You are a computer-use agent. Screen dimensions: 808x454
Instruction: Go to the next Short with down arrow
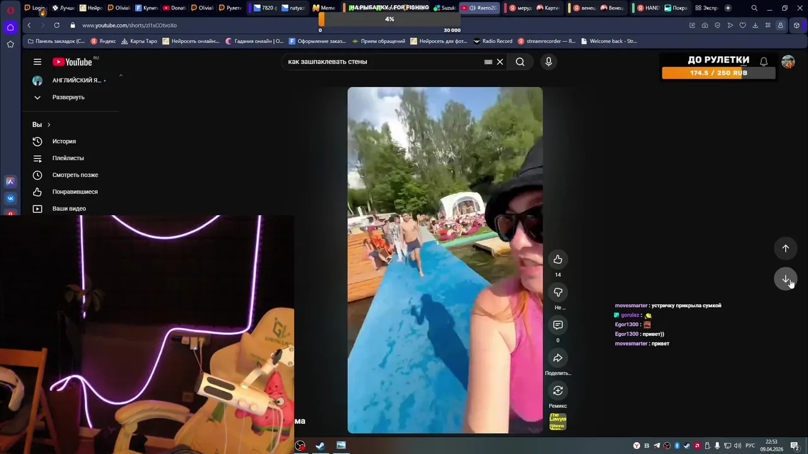point(786,279)
